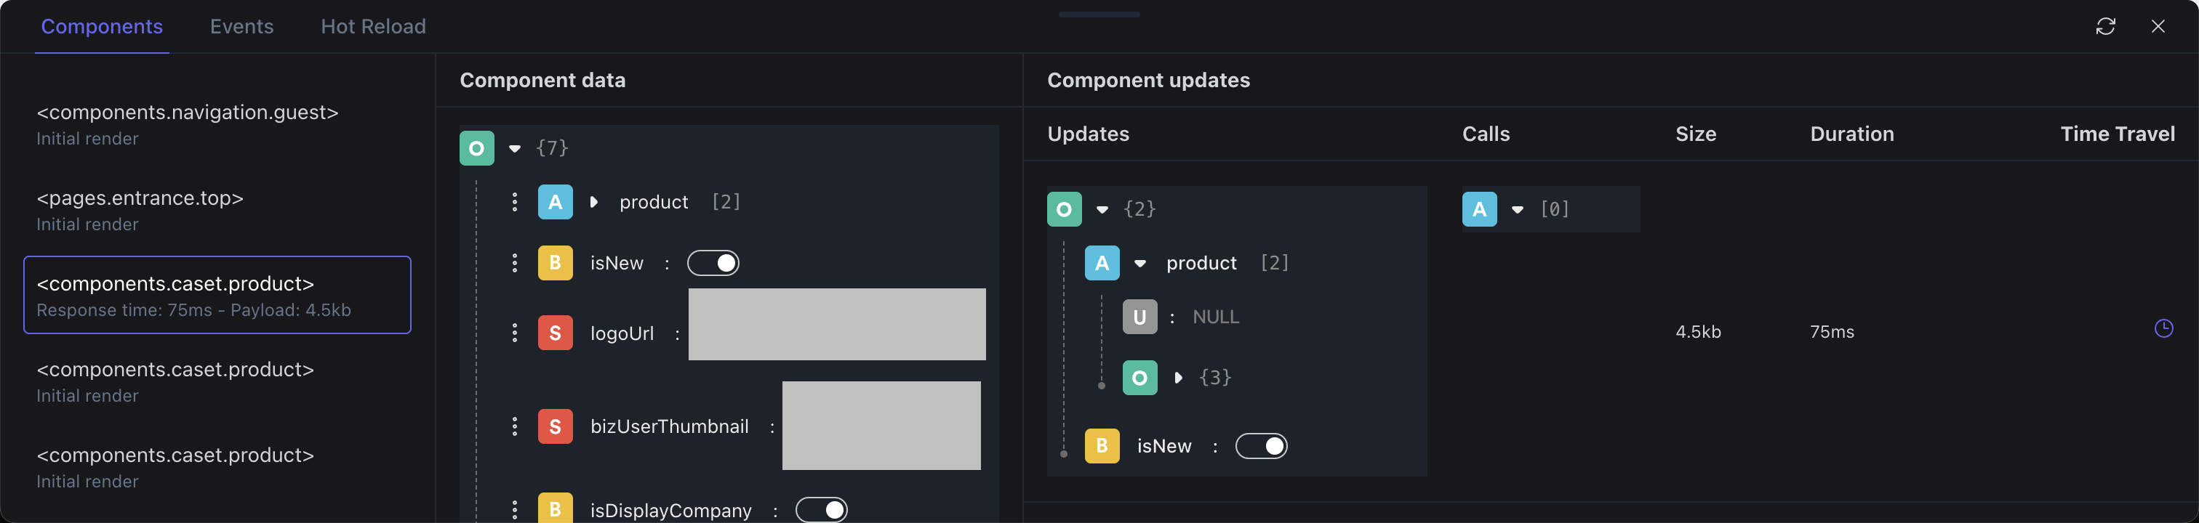Collapse the {7} root object in Component data

pos(515,148)
